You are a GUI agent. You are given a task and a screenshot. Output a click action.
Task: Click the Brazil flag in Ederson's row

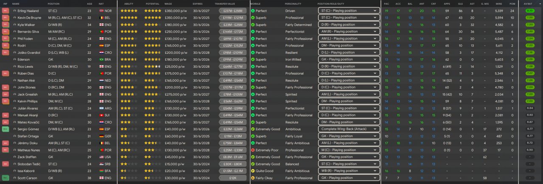tap(101, 60)
